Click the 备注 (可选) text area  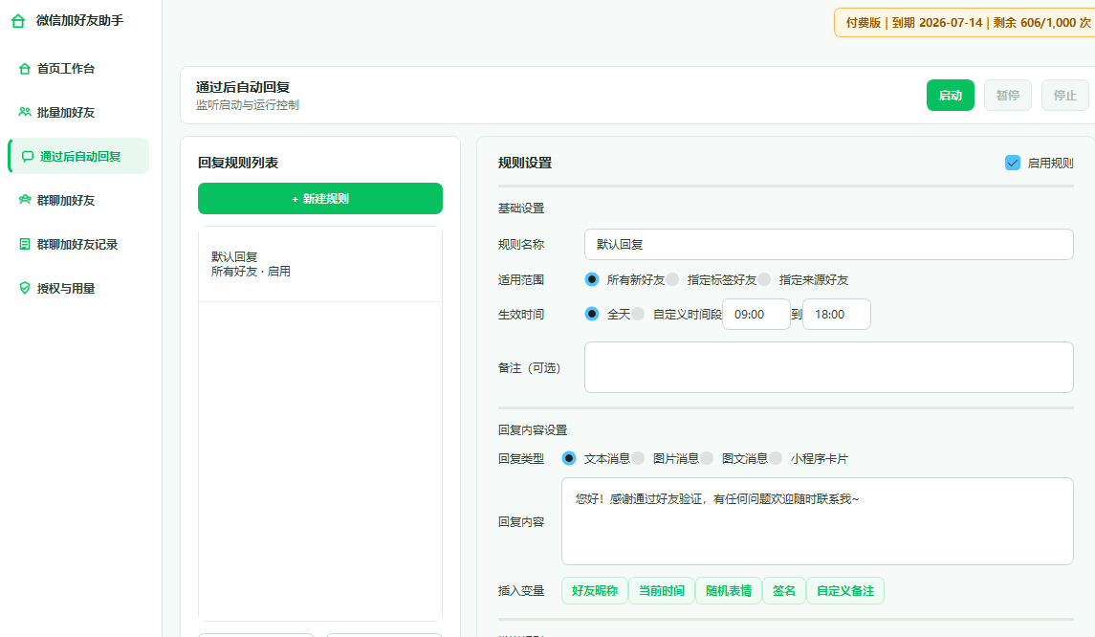coord(828,367)
